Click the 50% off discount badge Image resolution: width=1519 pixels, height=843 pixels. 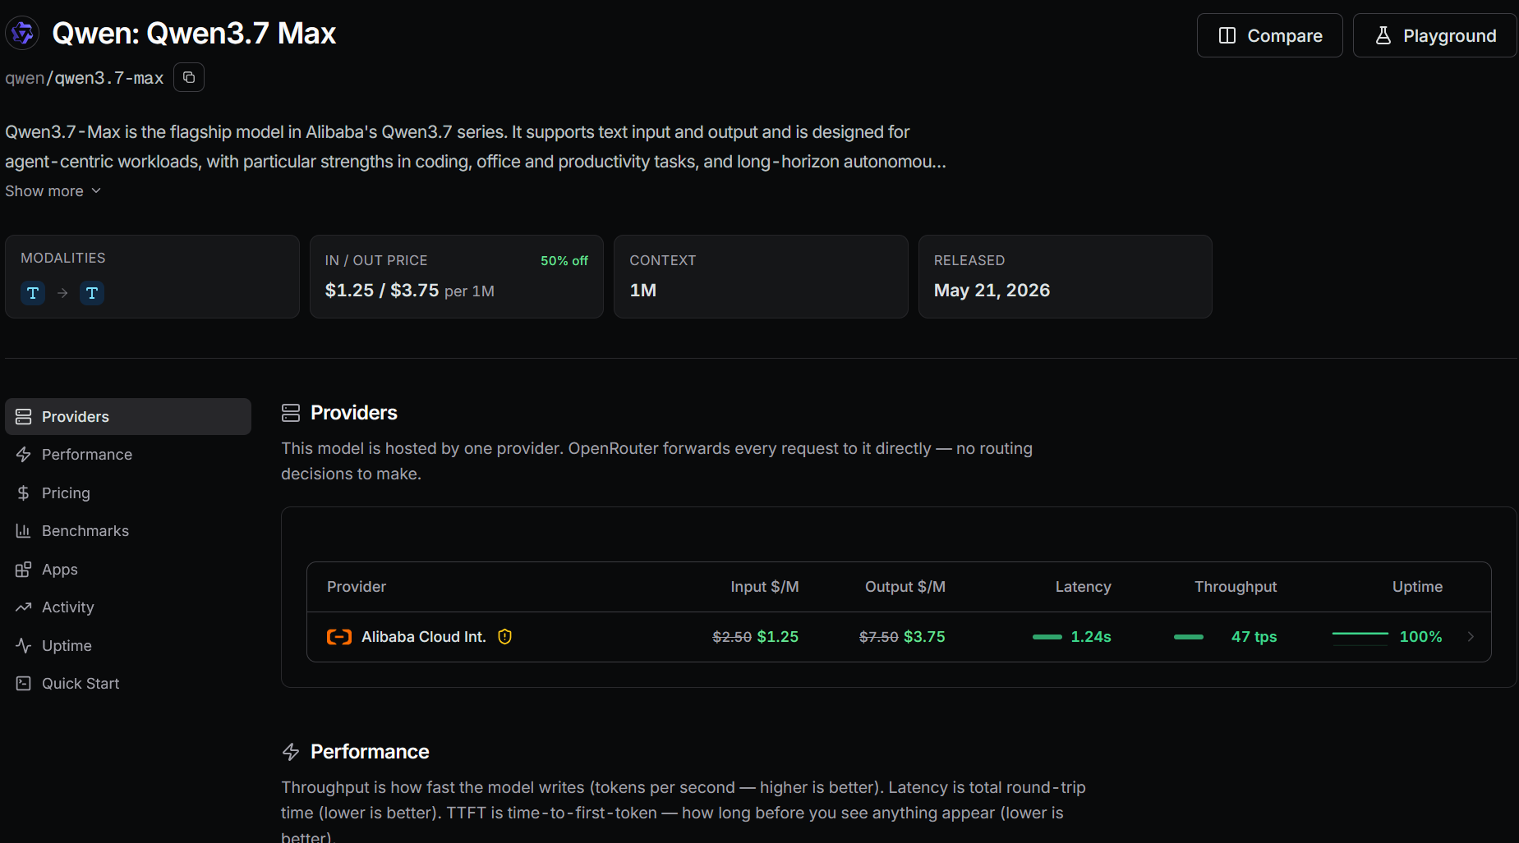tap(564, 260)
